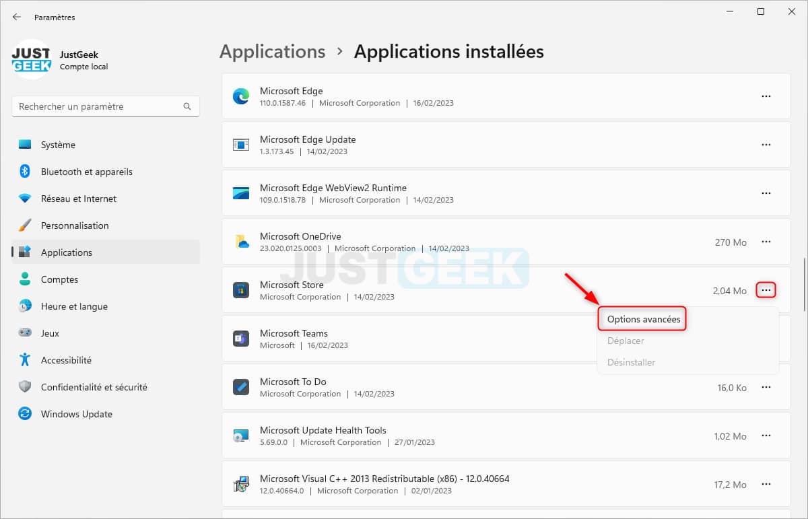Viewport: 808px width, 519px height.
Task: Open Comptes section
Action: [106, 279]
